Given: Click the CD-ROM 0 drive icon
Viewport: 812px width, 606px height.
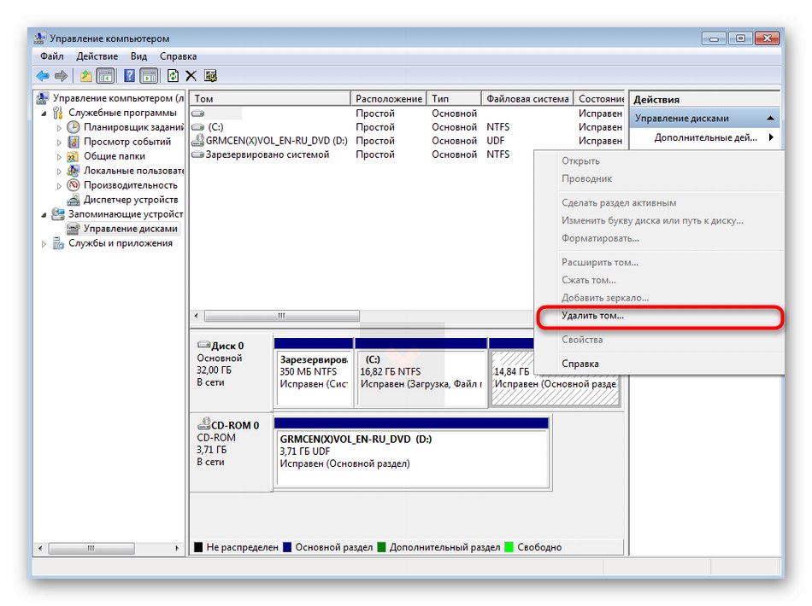Looking at the screenshot, I should coord(203,424).
